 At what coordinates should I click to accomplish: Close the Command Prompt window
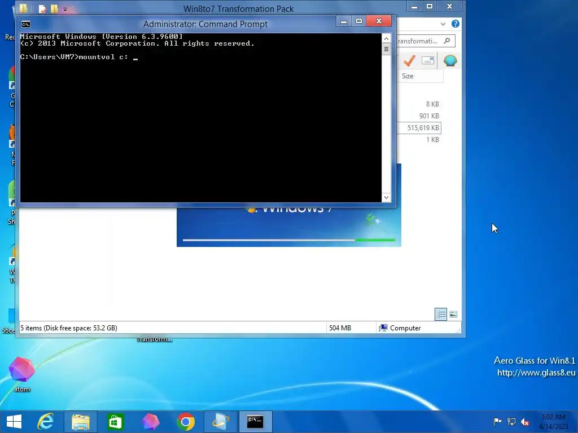[x=379, y=21]
